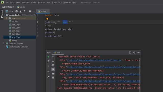Select json_06.gif in project tree
Screen dimensions: 163x92
pos(20,37)
